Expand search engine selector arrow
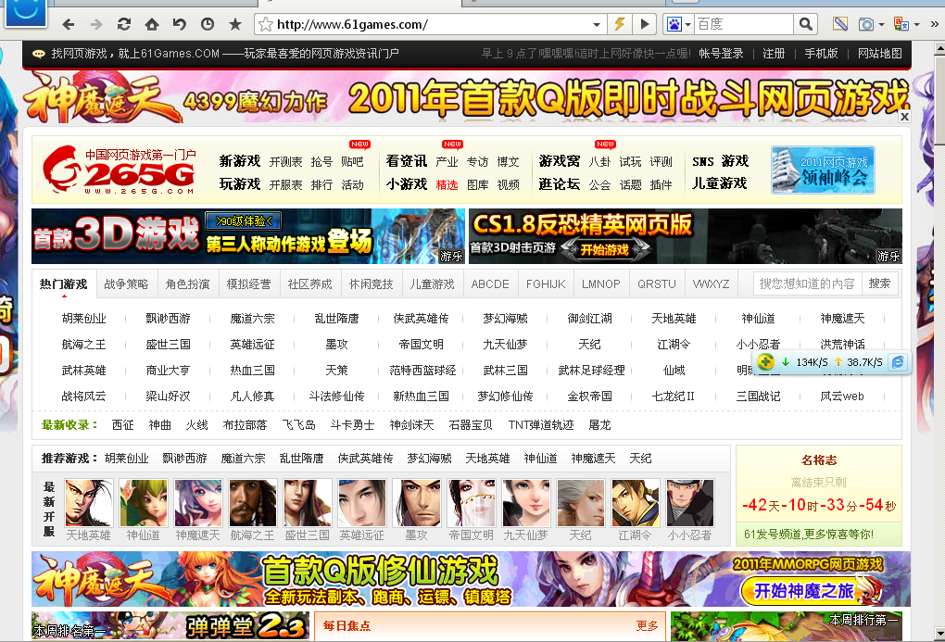Image resolution: width=945 pixels, height=642 pixels. [687, 25]
